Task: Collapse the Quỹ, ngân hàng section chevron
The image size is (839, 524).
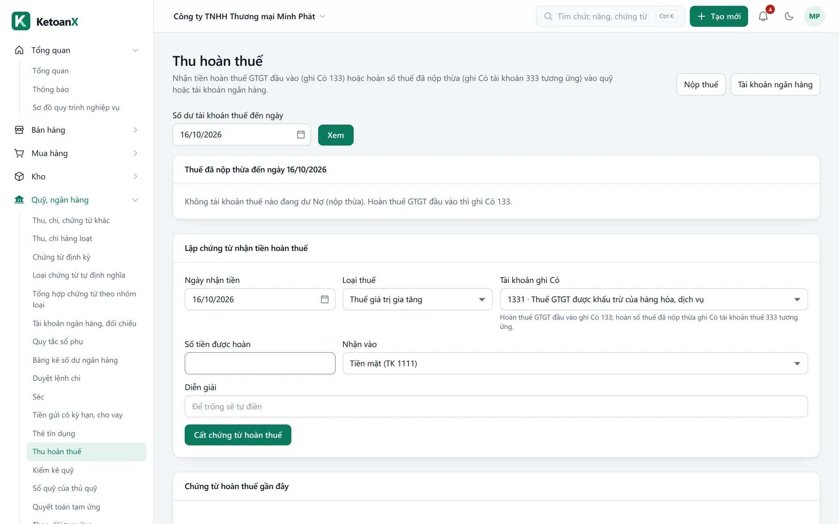Action: click(135, 200)
